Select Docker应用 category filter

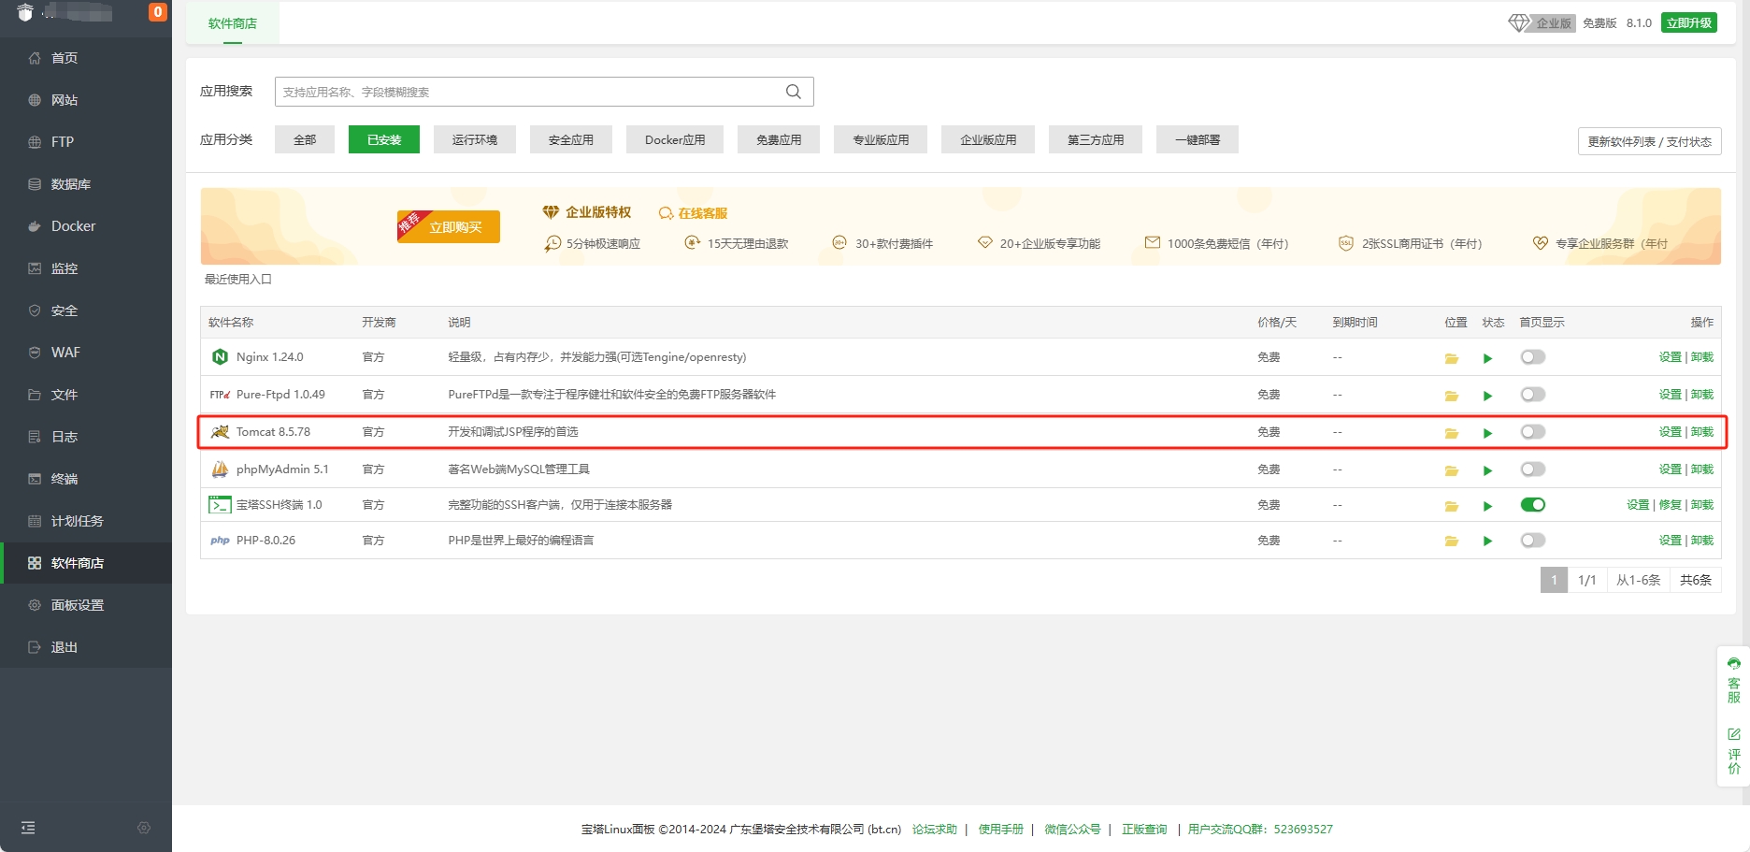(675, 139)
